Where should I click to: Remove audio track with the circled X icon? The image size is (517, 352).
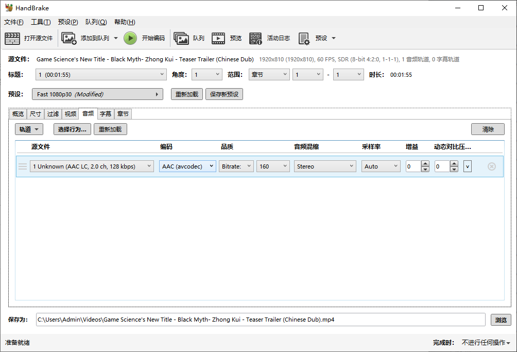pyautogui.click(x=491, y=166)
